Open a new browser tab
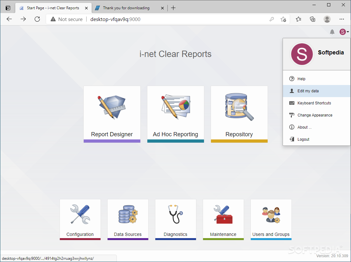This screenshot has height=262, width=351. pos(173,8)
